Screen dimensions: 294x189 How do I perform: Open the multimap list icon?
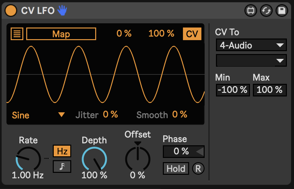pyautogui.click(x=17, y=34)
